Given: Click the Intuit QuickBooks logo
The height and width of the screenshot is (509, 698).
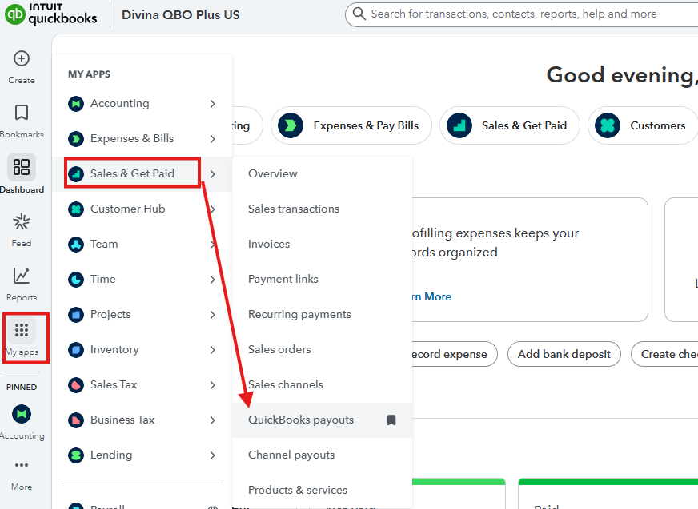Looking at the screenshot, I should click(50, 14).
